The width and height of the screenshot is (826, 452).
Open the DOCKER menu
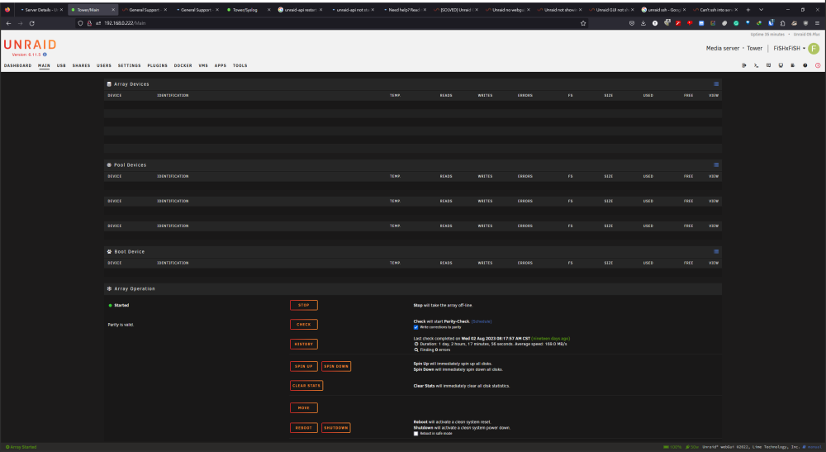tap(183, 66)
